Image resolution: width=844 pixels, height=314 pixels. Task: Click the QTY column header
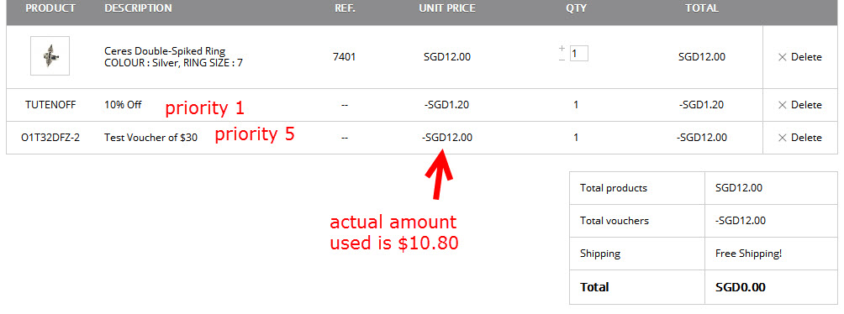point(576,8)
